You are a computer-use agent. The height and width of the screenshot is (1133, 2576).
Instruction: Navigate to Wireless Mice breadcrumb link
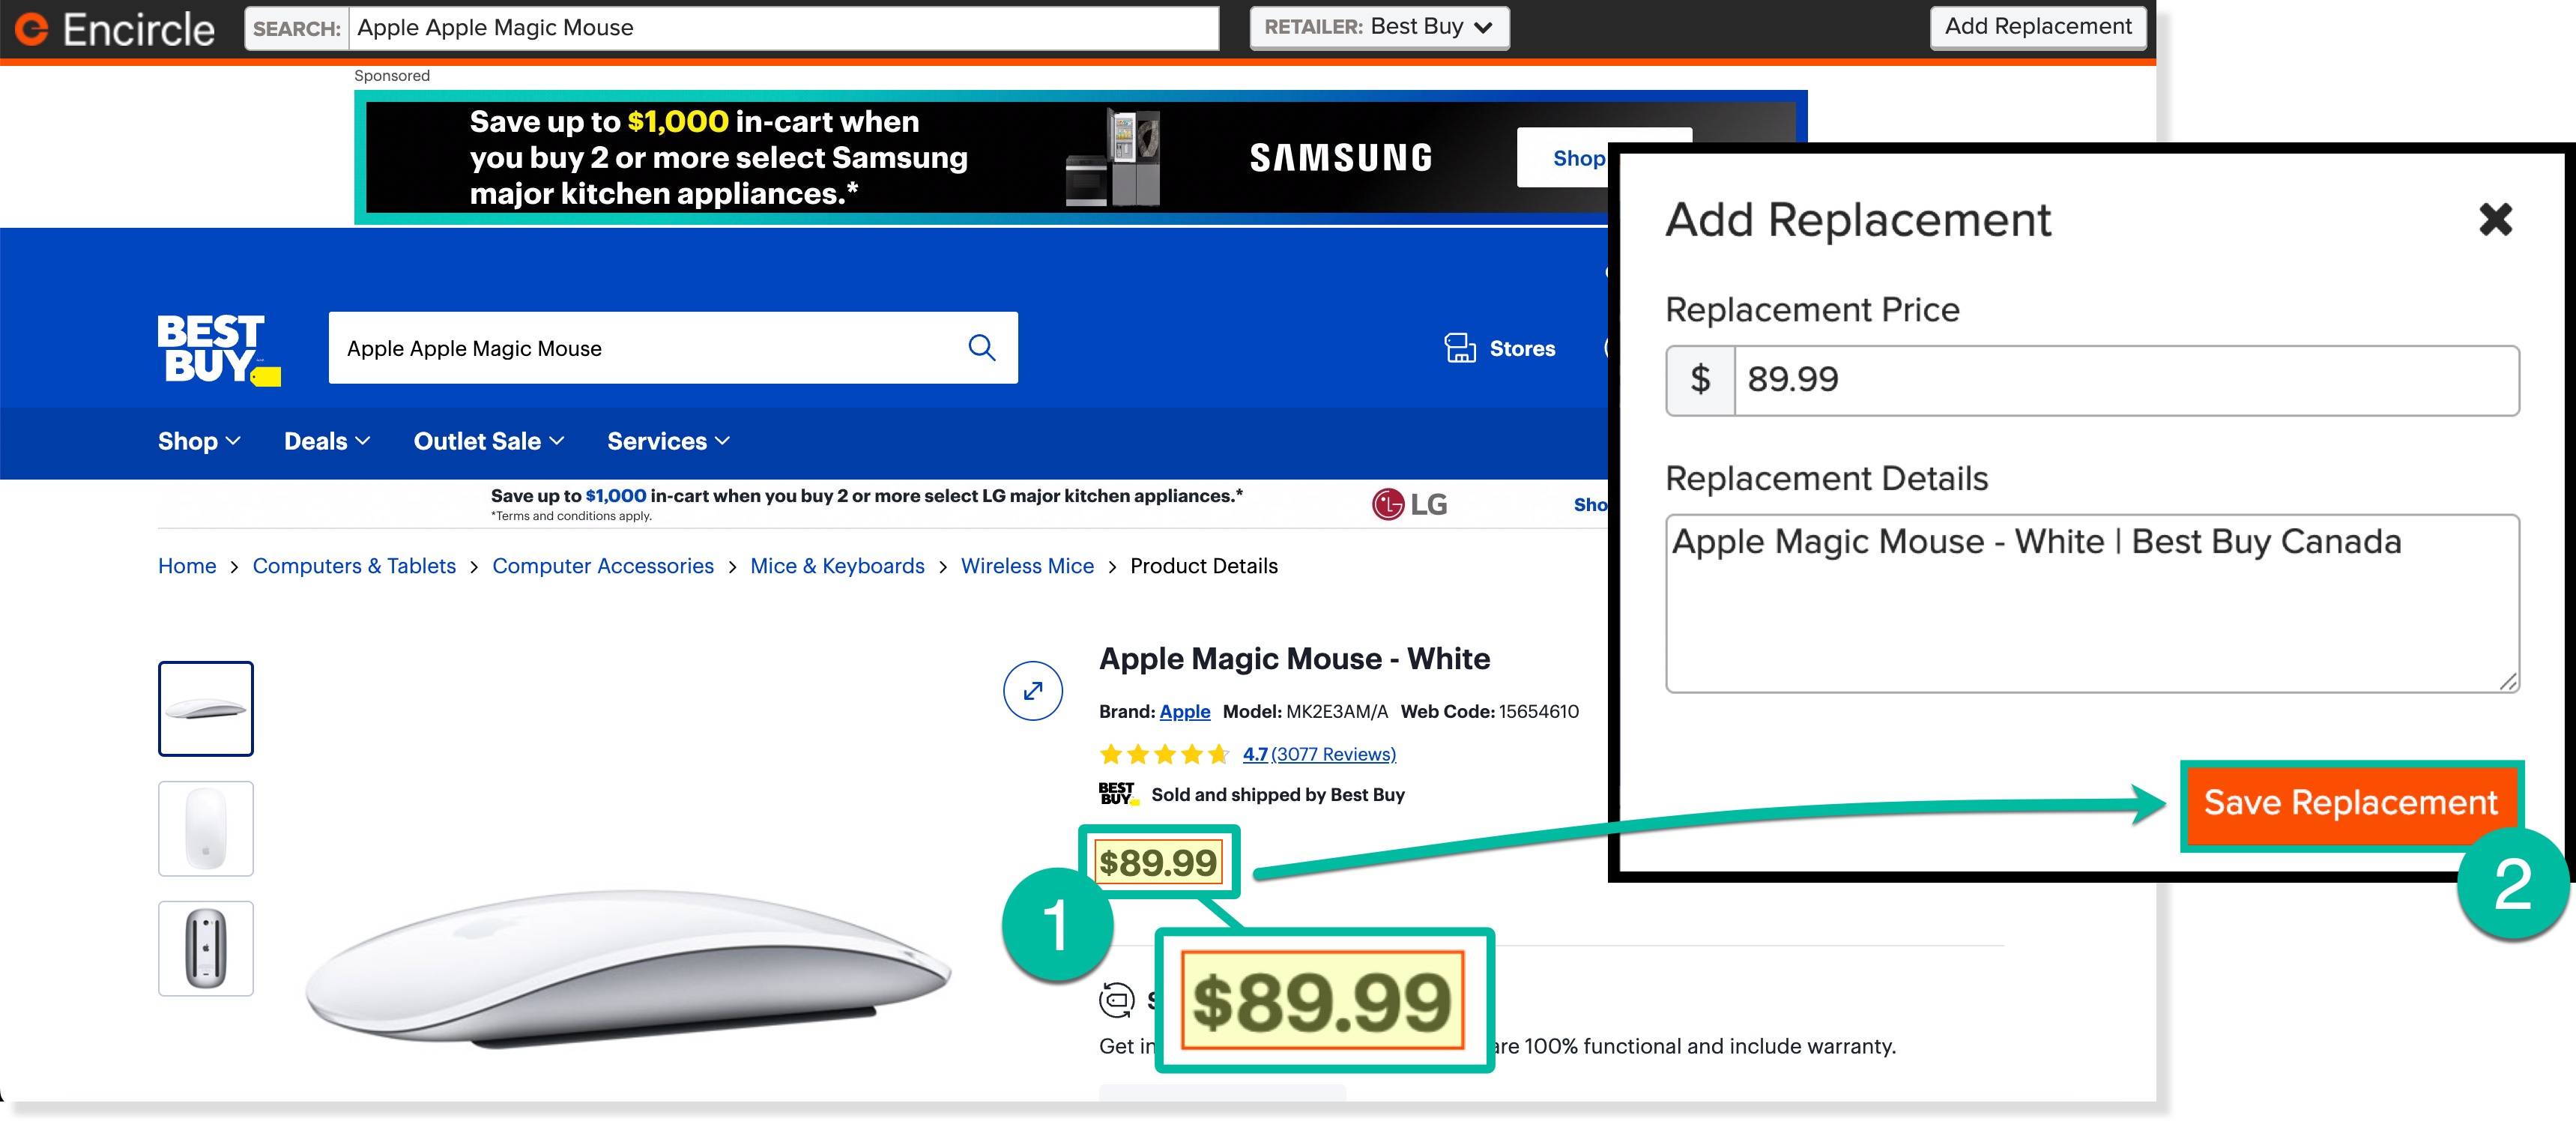click(1027, 566)
